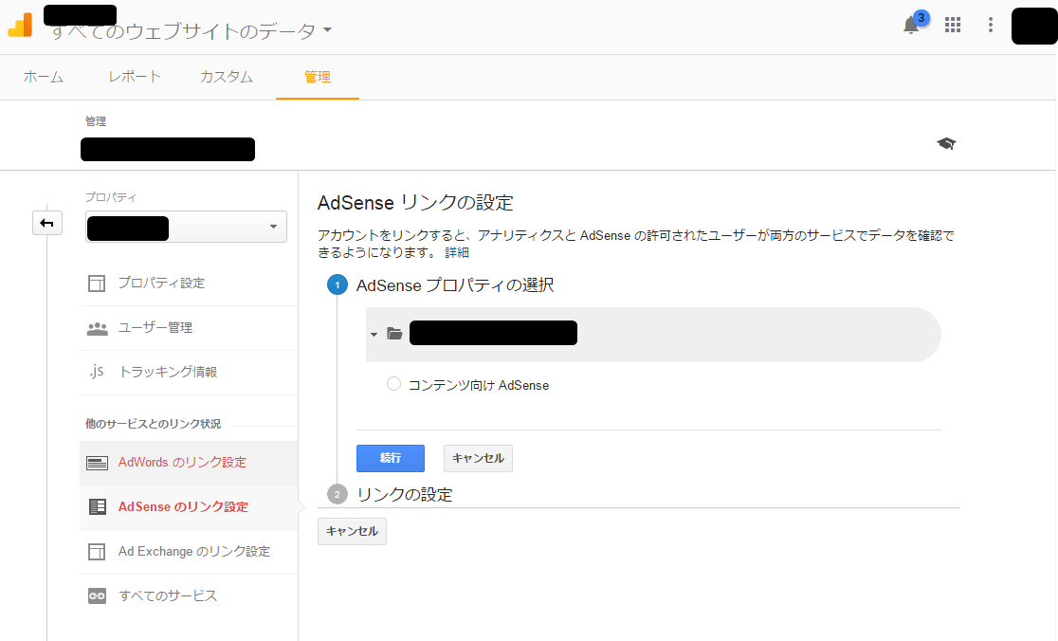1058x641 pixels.
Task: Collapse the AdSense account folder arrow
Action: click(x=374, y=335)
